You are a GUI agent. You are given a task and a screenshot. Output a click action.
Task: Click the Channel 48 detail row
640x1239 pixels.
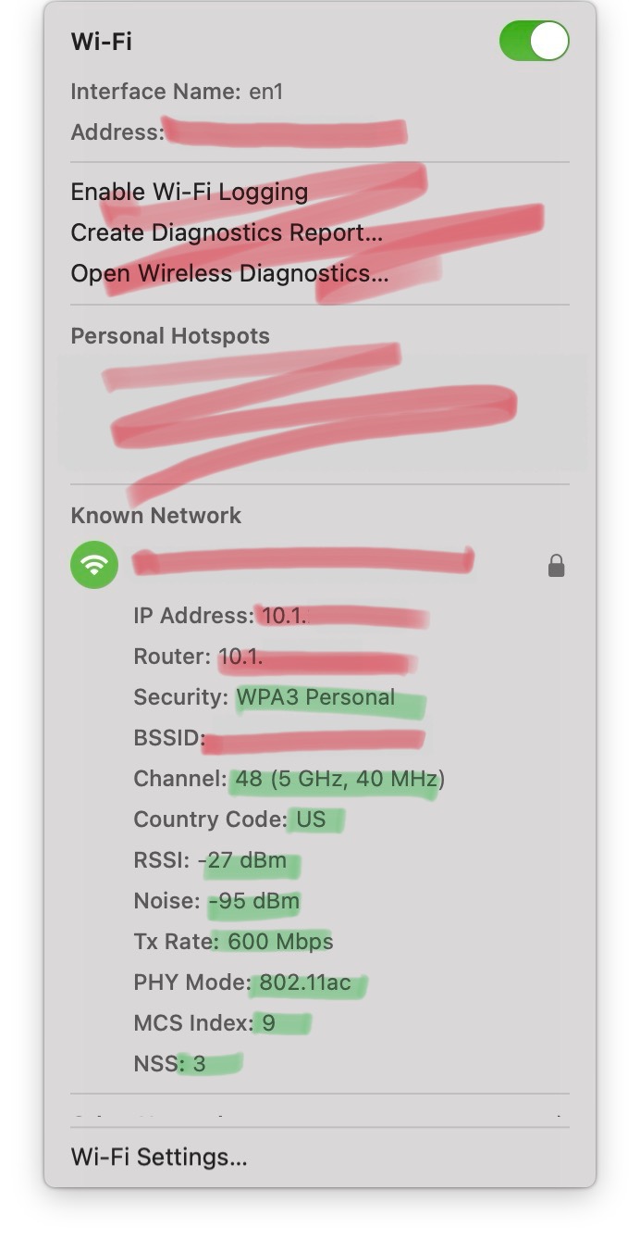point(289,779)
